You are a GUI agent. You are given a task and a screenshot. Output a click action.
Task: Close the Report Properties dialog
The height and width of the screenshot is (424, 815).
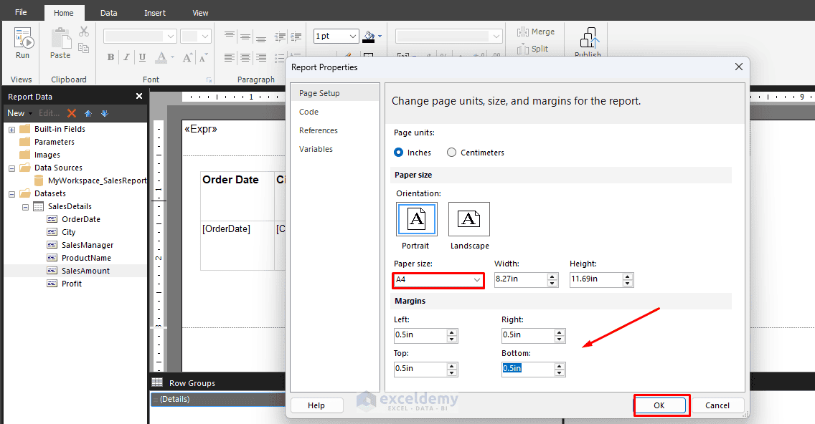tap(739, 67)
